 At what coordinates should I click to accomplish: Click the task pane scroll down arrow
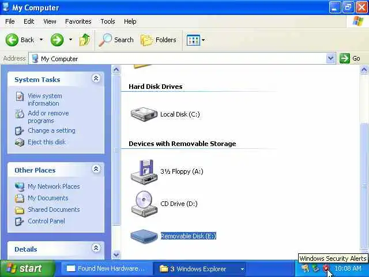pos(116,254)
